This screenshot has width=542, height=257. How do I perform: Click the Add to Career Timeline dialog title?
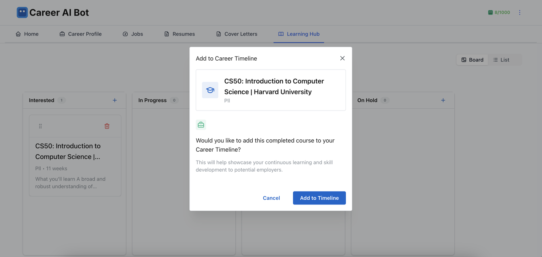pos(226,58)
